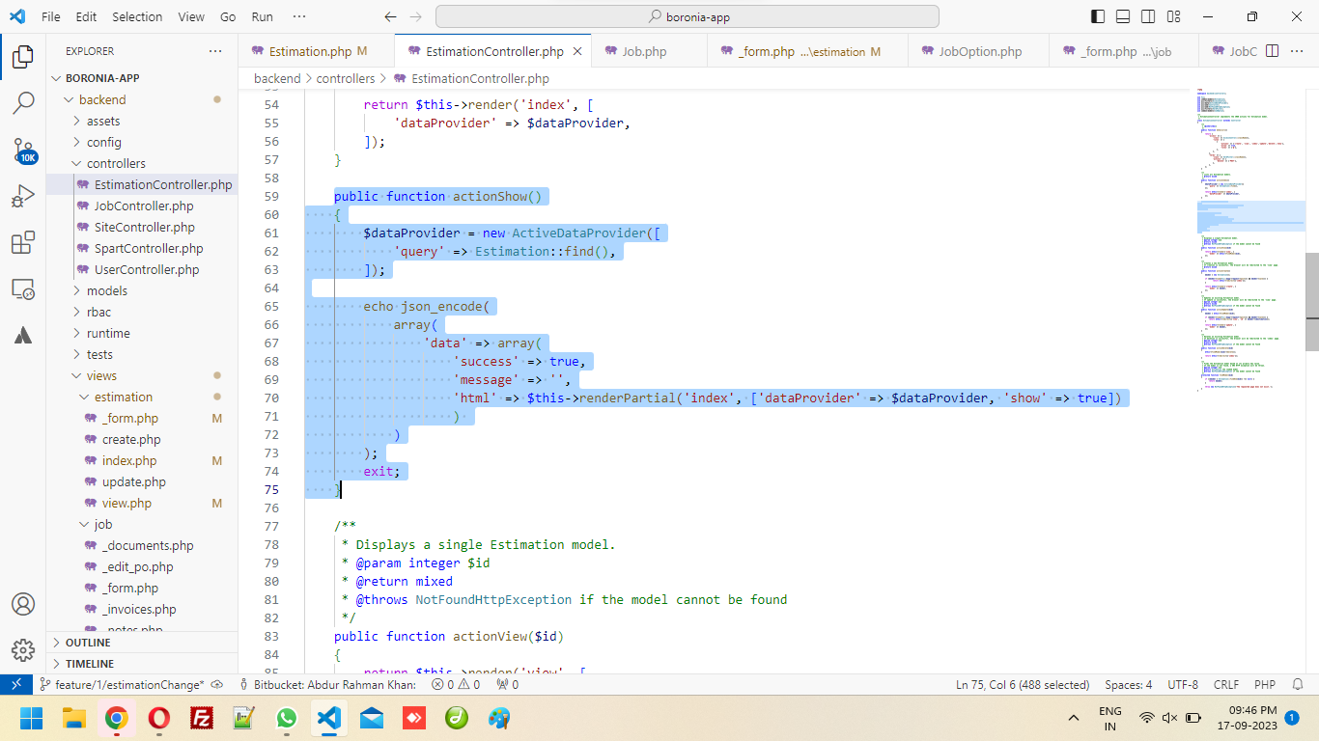Click the notifications bell in status bar
Screen dimensions: 1319x741
(1299, 684)
